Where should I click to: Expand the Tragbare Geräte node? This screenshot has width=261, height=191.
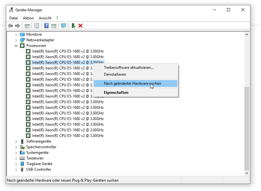[x=16, y=164]
